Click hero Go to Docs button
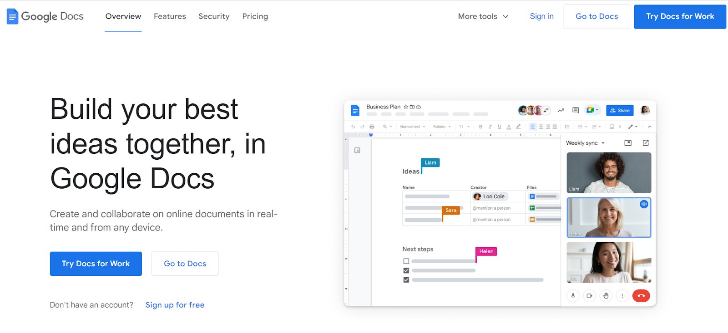728x333 pixels. (185, 264)
